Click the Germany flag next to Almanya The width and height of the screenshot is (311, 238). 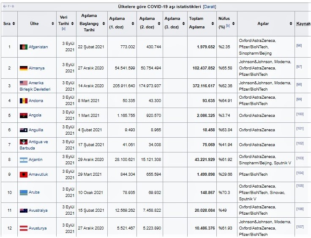click(24, 68)
